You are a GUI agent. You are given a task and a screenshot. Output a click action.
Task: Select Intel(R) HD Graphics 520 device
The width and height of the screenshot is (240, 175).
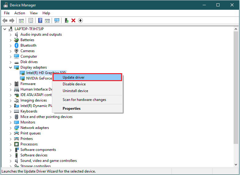tap(46, 73)
